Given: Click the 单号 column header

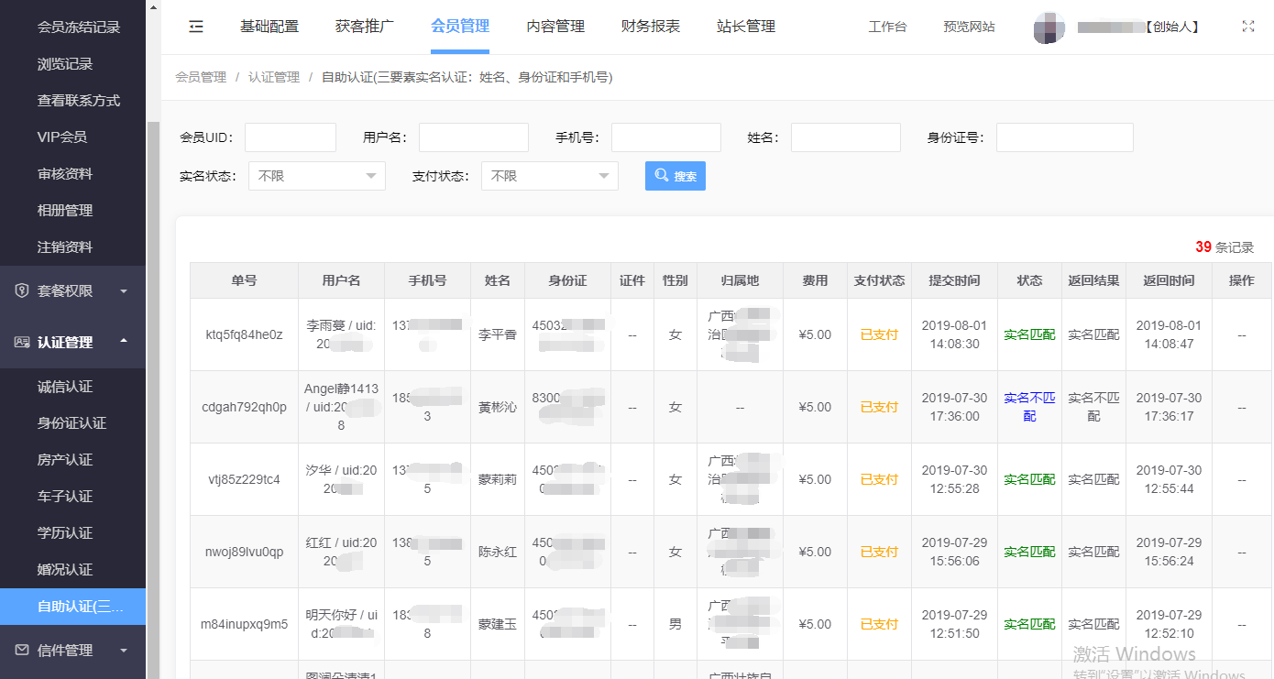Looking at the screenshot, I should pyautogui.click(x=244, y=280).
